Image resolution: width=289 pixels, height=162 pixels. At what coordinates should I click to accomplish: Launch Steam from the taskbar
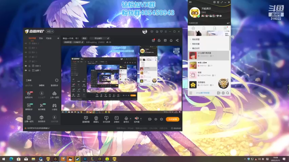(78, 159)
